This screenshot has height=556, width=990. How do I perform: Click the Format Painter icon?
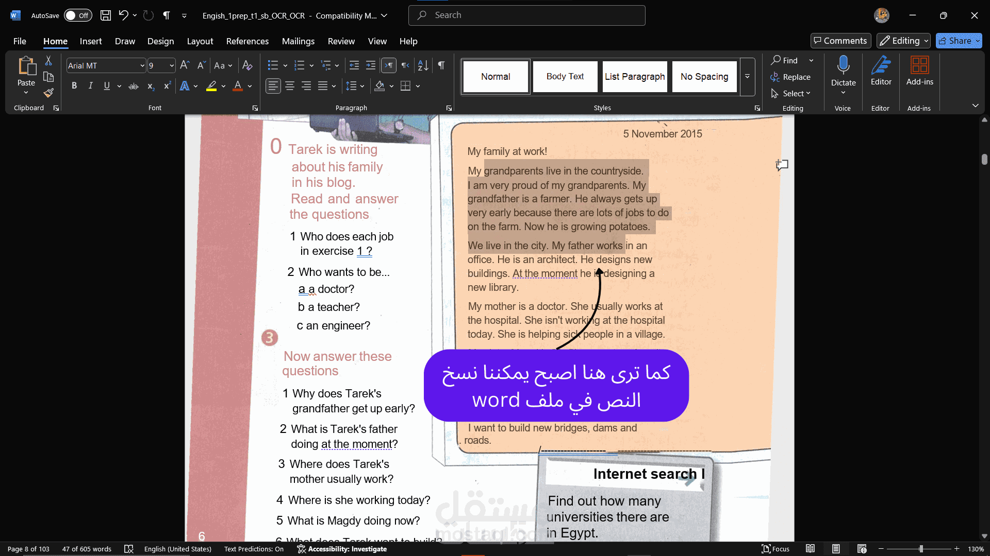click(48, 93)
